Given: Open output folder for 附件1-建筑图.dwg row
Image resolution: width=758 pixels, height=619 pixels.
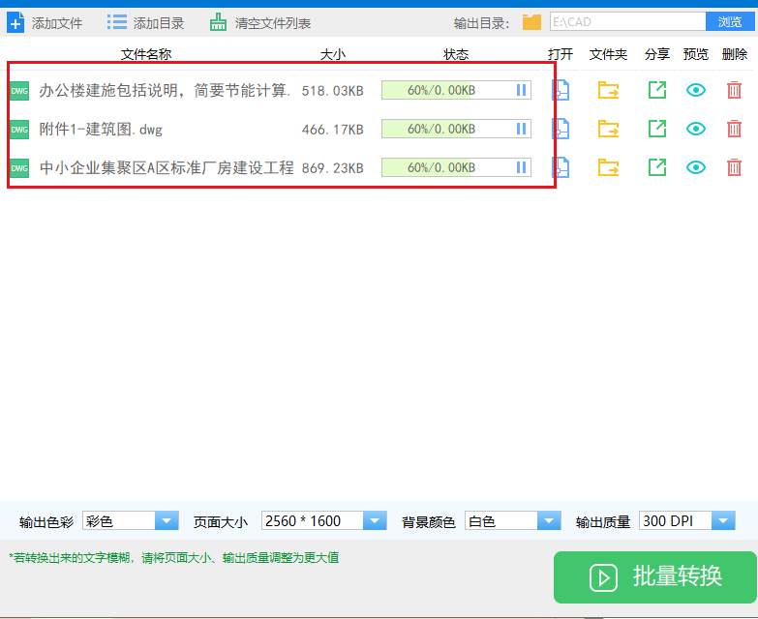Looking at the screenshot, I should pyautogui.click(x=608, y=129).
